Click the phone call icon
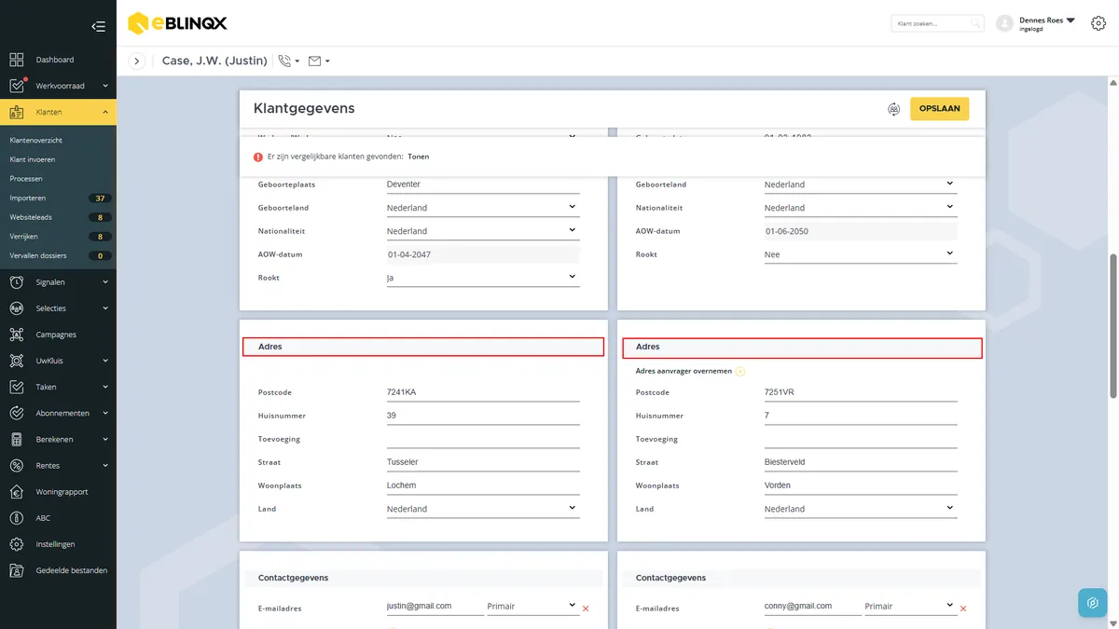 tap(284, 61)
